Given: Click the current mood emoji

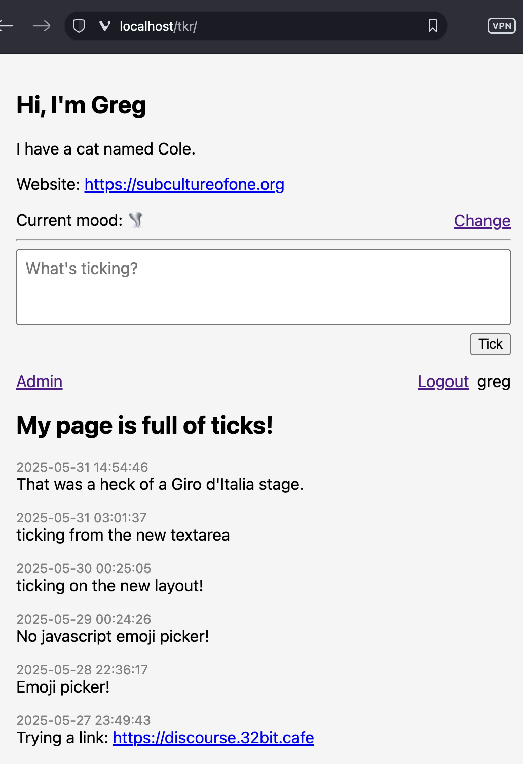Looking at the screenshot, I should [x=136, y=220].
